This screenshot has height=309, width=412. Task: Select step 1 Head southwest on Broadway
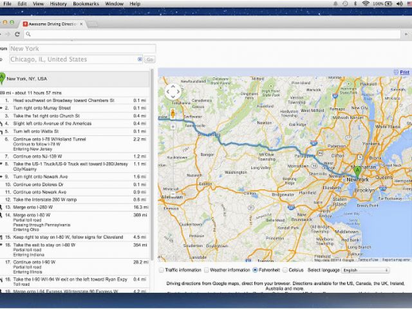point(75,100)
